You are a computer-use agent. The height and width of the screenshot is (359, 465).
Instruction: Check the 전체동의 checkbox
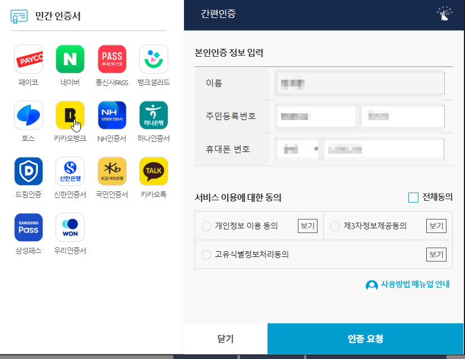(x=413, y=197)
